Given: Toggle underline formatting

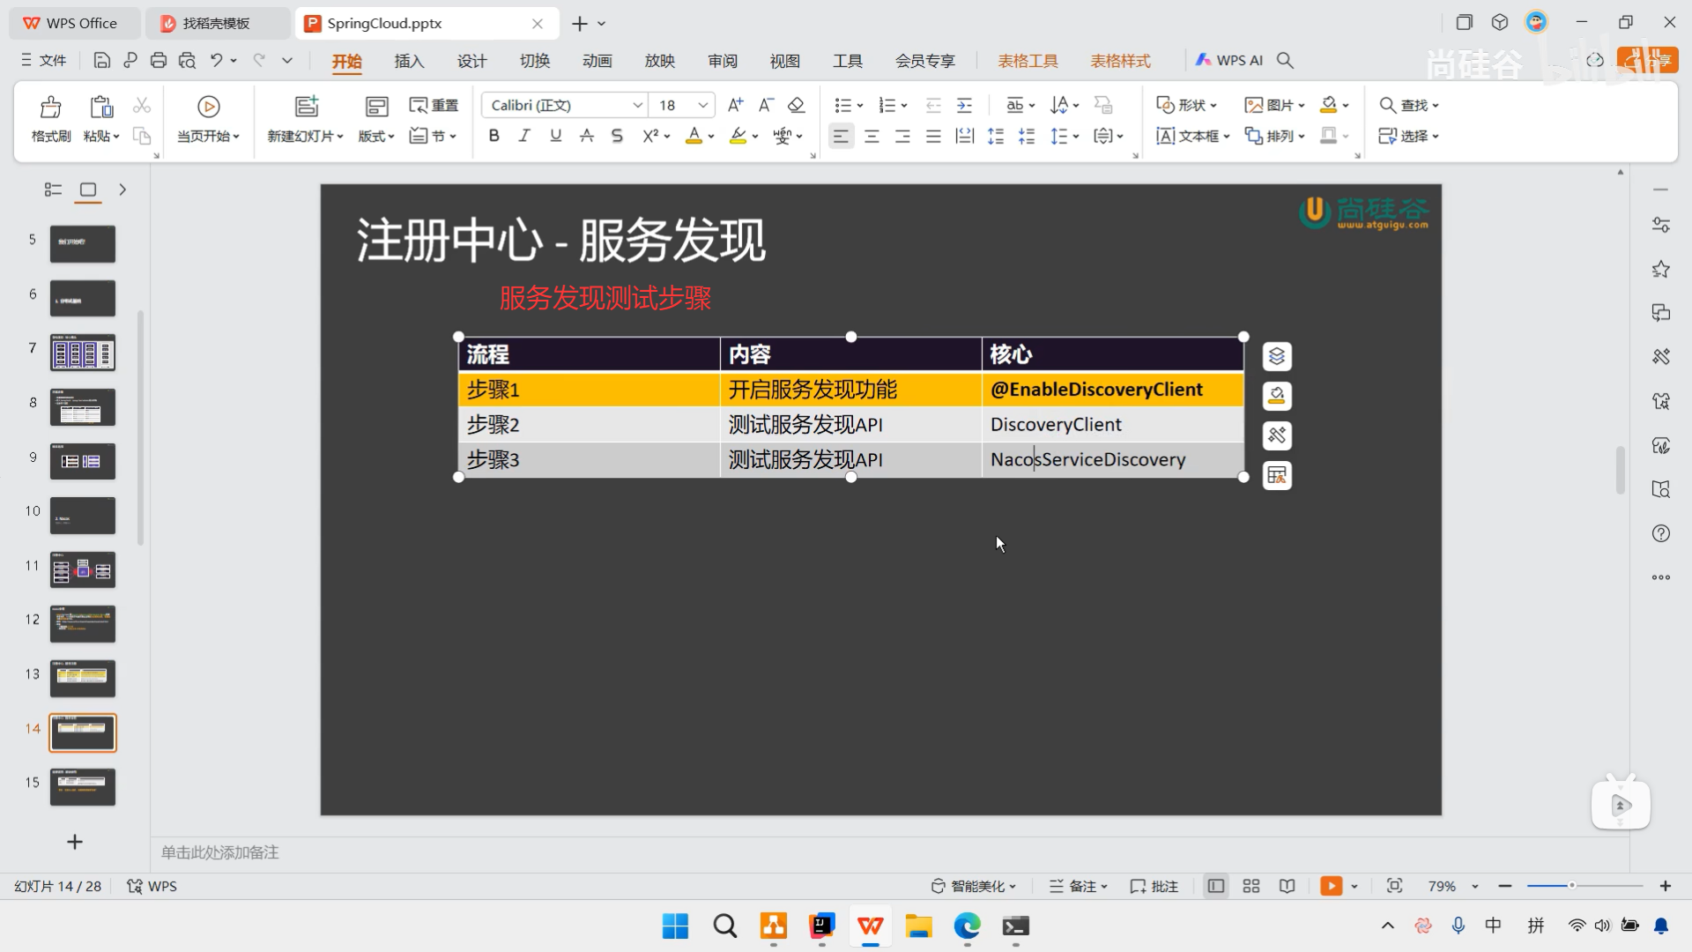Looking at the screenshot, I should (555, 136).
